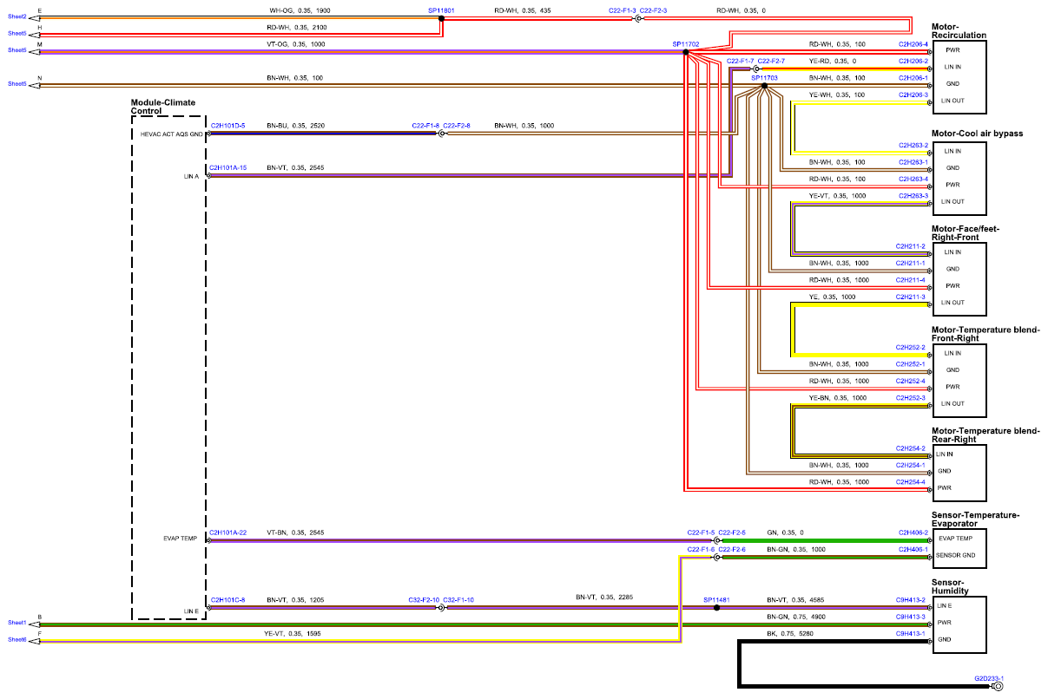Open connector pin C2H101A-15
This screenshot has width=1048, height=699.
[x=228, y=167]
